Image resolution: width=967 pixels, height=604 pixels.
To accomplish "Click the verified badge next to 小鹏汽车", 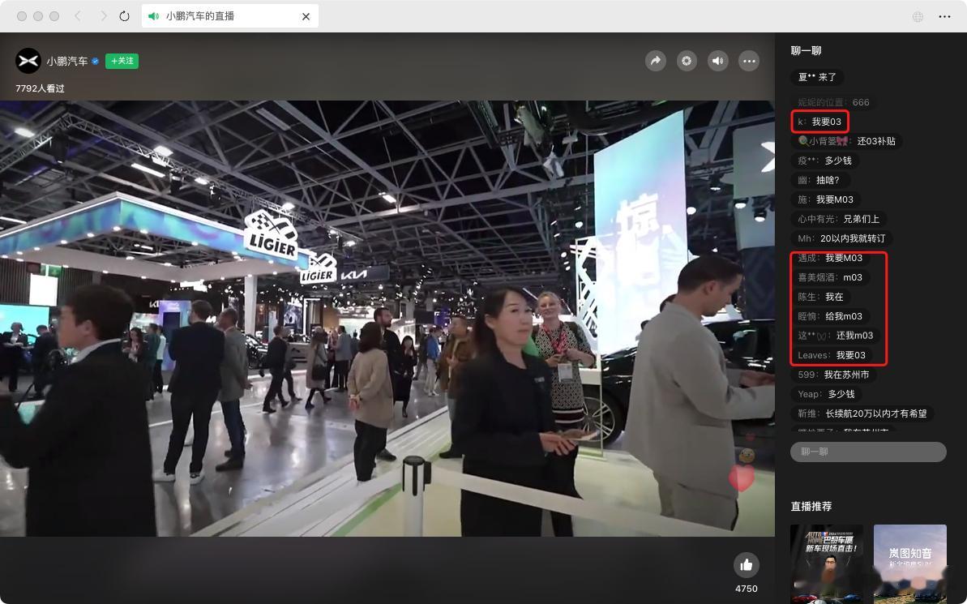I will pos(95,61).
